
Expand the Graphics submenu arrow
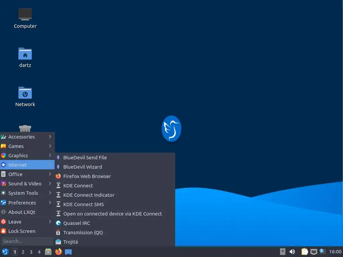point(50,155)
